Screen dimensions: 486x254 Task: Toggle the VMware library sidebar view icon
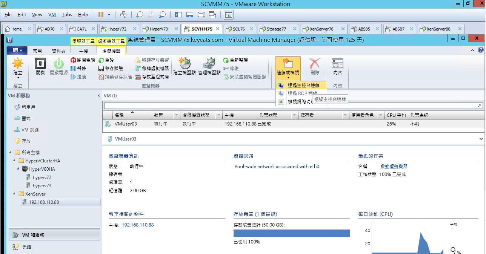pyautogui.click(x=178, y=15)
